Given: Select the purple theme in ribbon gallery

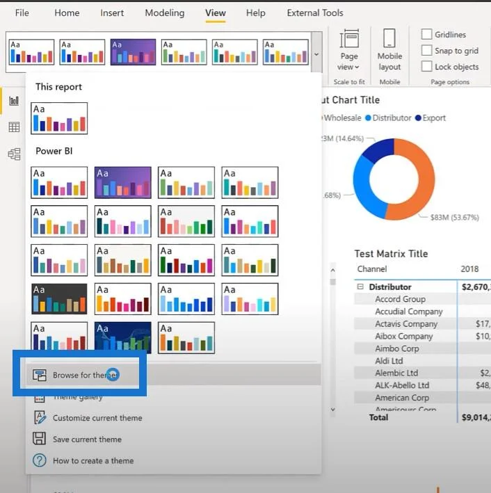Looking at the screenshot, I should pyautogui.click(x=133, y=52).
